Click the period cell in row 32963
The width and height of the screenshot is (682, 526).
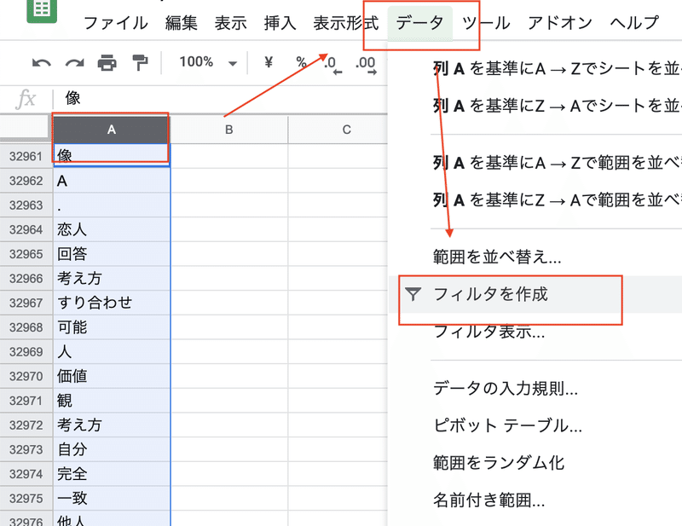112,205
